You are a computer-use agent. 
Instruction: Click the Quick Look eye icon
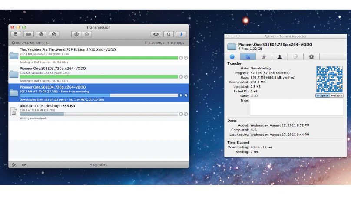coord(156,34)
